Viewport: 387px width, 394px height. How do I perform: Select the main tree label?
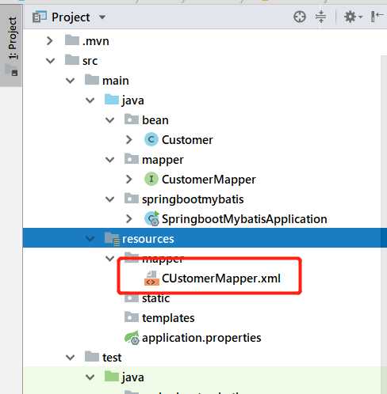(116, 81)
